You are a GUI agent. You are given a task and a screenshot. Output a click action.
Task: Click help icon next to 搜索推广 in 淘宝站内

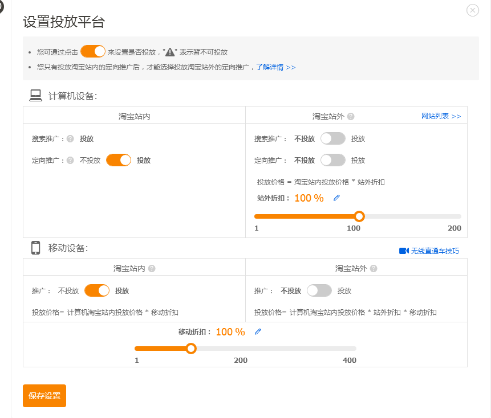pyautogui.click(x=70, y=138)
